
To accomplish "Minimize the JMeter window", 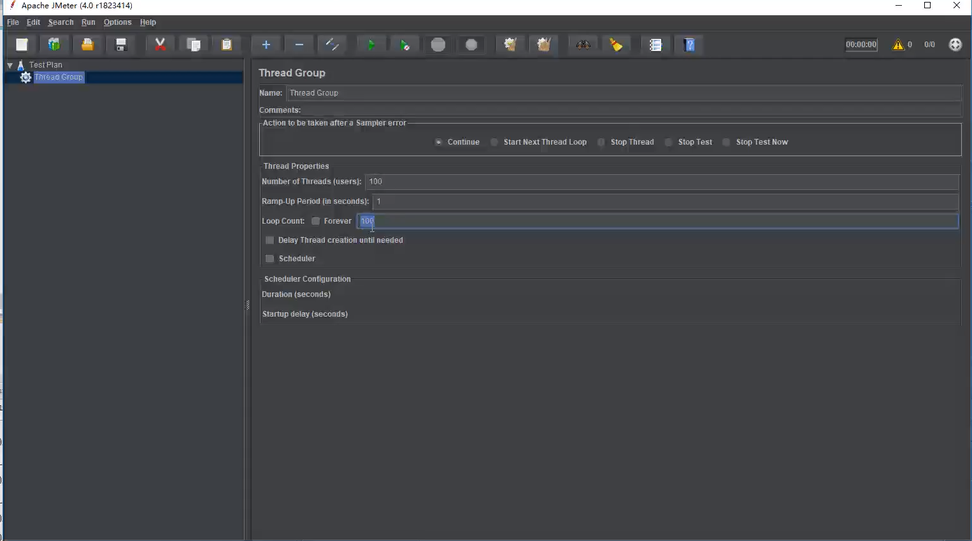I will (899, 6).
